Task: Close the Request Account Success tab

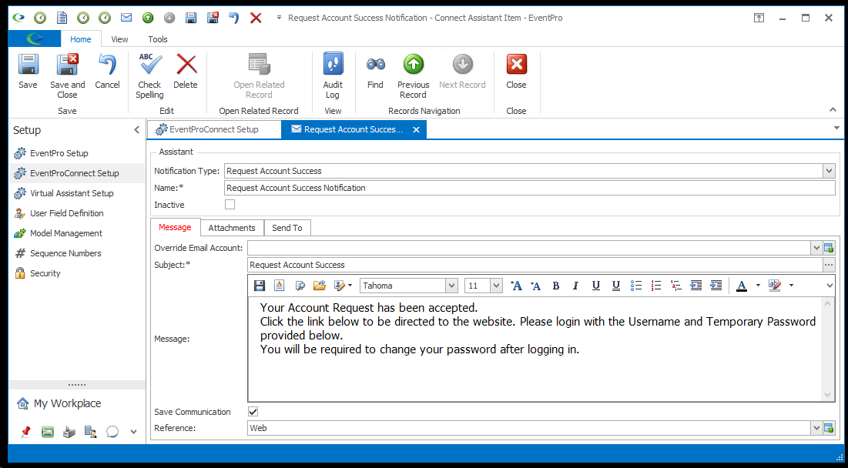Action: 417,129
